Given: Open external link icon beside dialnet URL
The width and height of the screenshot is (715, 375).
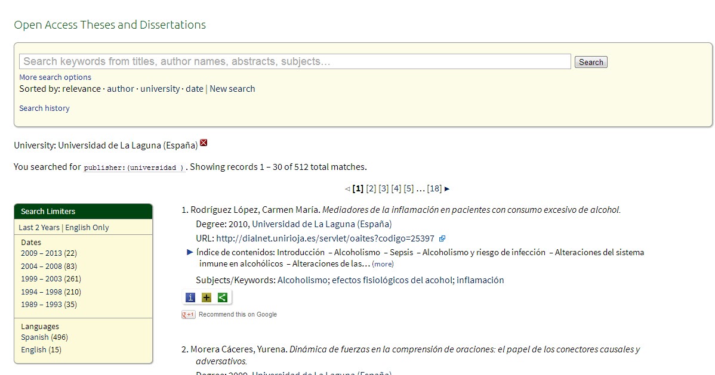Looking at the screenshot, I should (442, 238).
